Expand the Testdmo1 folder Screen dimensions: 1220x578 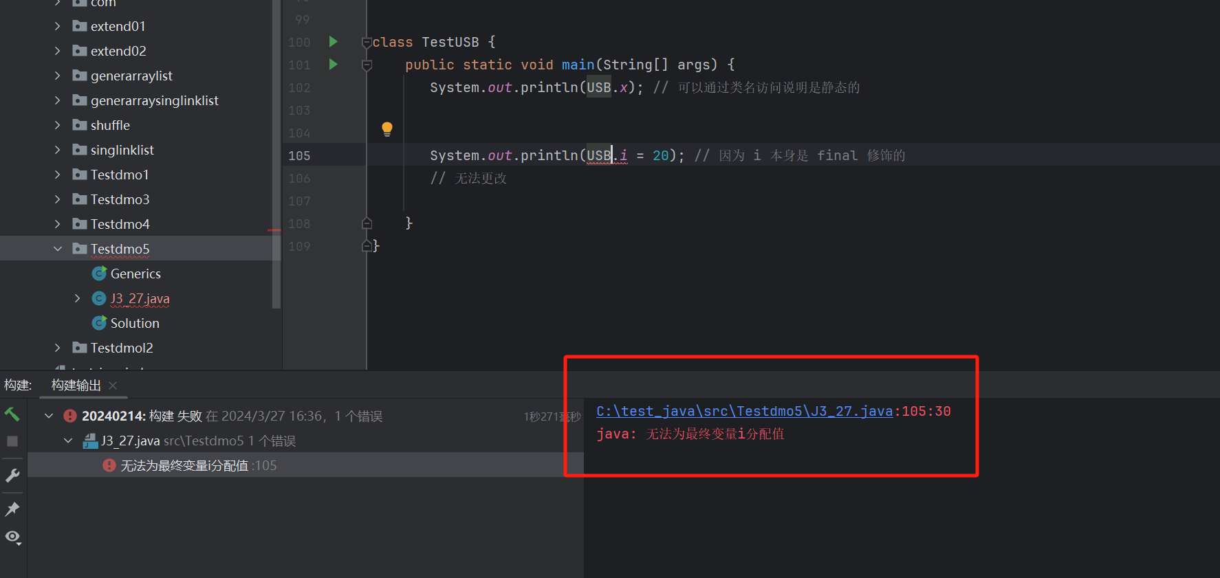[x=58, y=175]
